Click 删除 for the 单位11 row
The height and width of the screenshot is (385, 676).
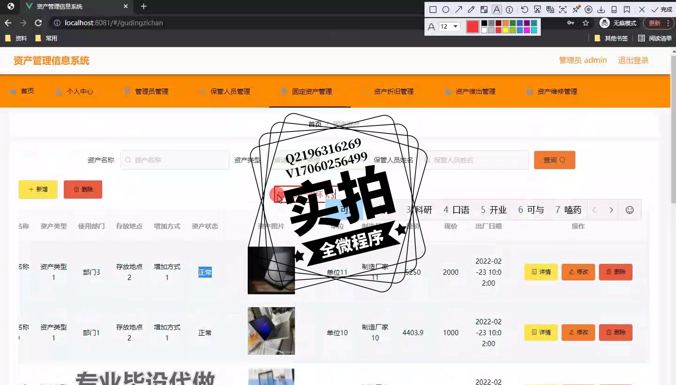coord(615,272)
